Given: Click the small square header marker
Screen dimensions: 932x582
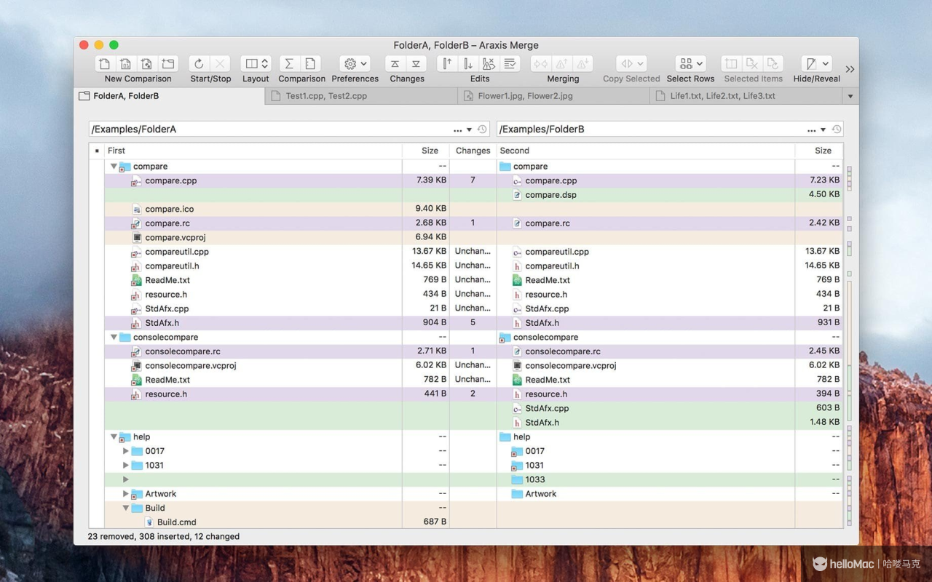Looking at the screenshot, I should (x=97, y=151).
